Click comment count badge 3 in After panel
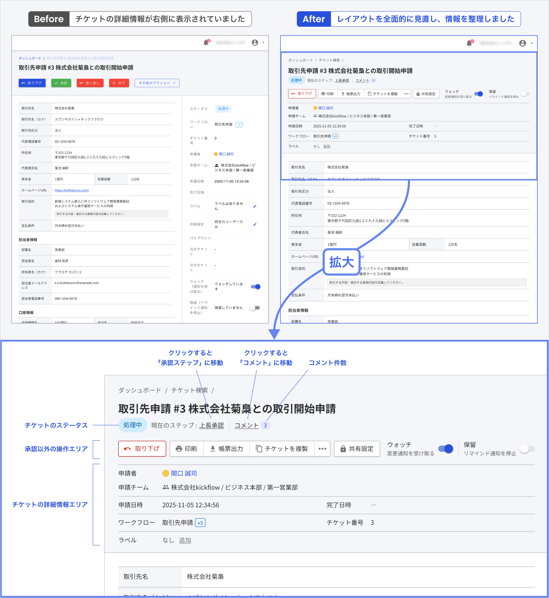The height and width of the screenshot is (598, 549). (373, 81)
